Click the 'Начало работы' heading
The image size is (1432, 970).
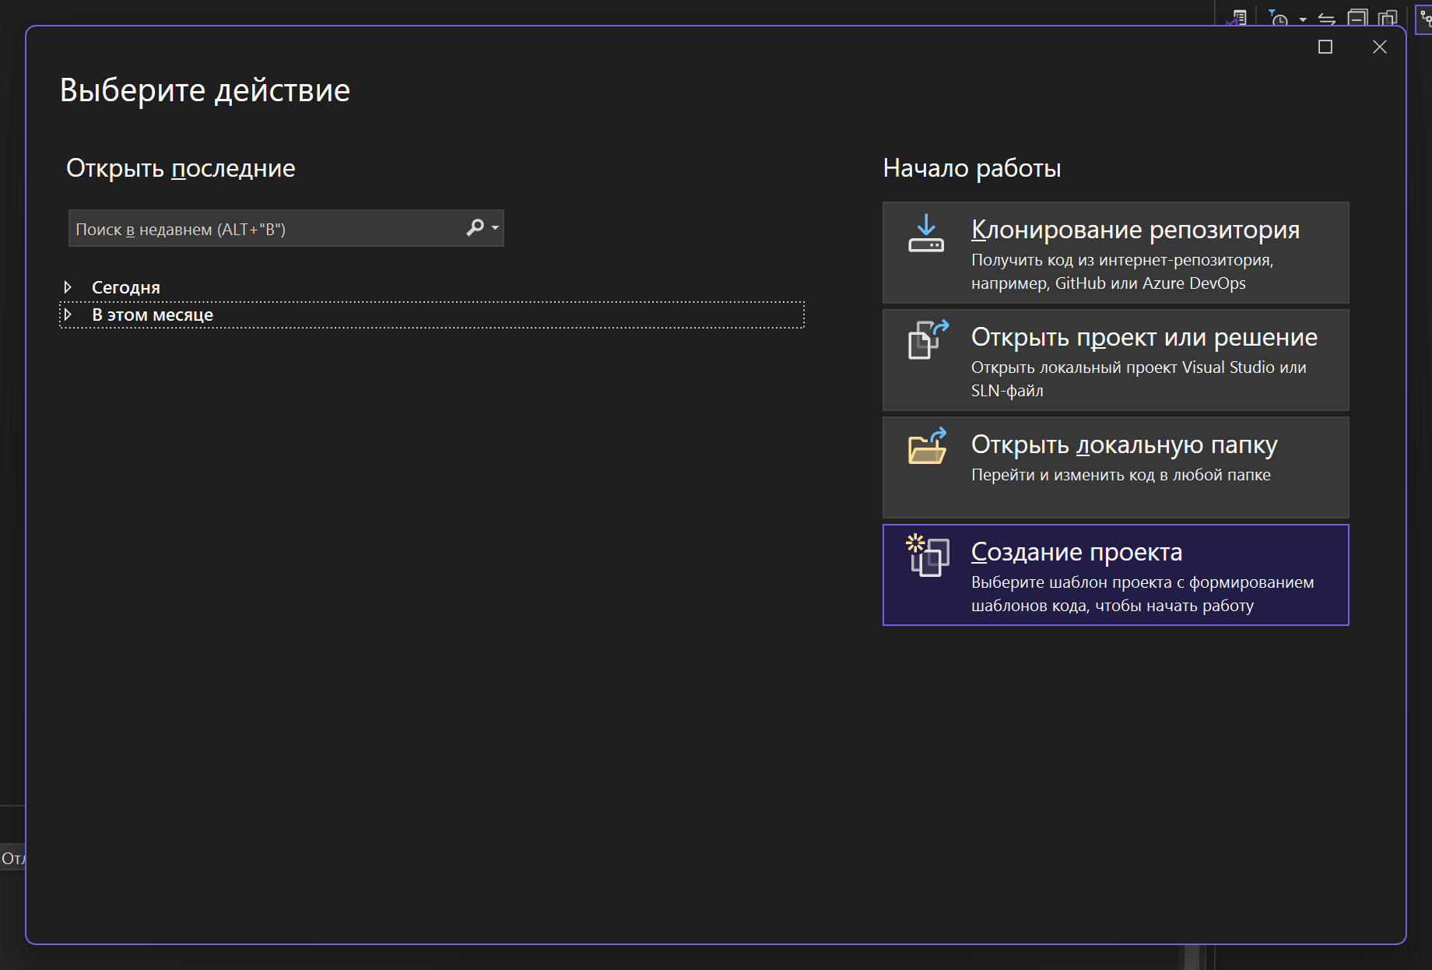click(972, 168)
